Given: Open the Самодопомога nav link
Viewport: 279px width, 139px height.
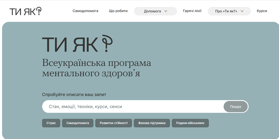Looking at the screenshot, I should click(85, 11).
